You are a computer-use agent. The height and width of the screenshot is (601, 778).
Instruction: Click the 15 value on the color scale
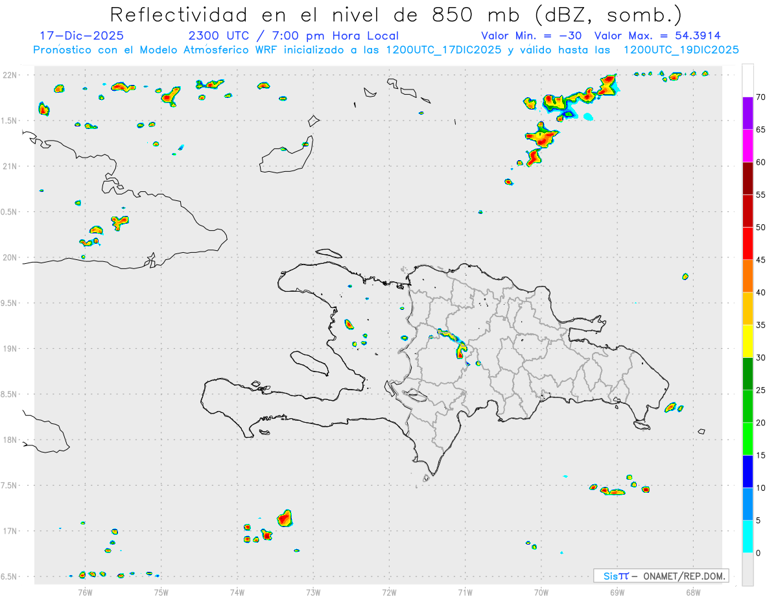761,455
